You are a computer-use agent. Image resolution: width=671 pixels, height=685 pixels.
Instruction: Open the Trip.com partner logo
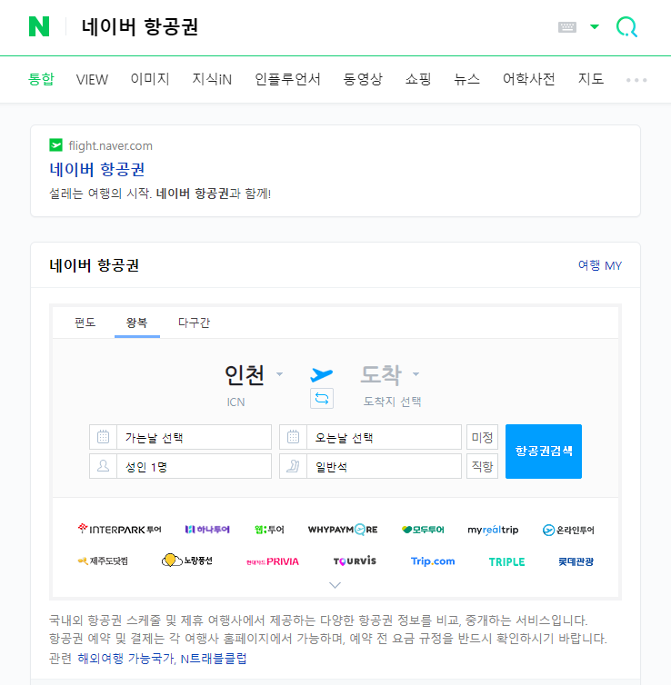pos(433,561)
